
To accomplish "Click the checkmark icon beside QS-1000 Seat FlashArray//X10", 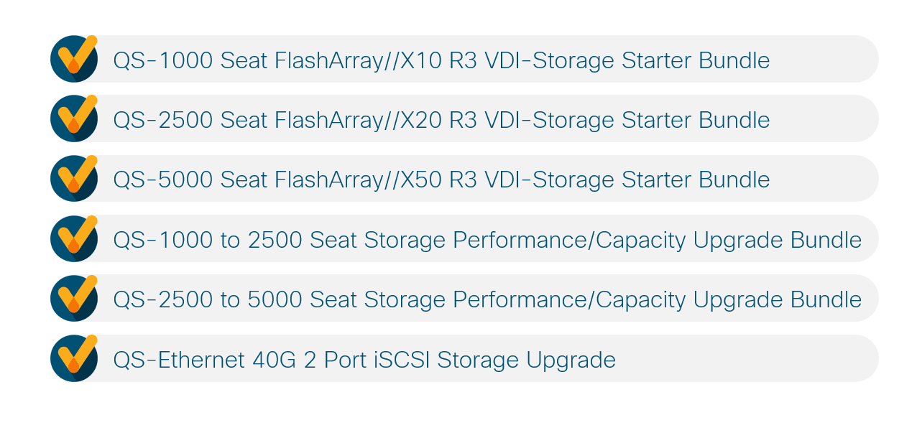I will pyautogui.click(x=74, y=59).
